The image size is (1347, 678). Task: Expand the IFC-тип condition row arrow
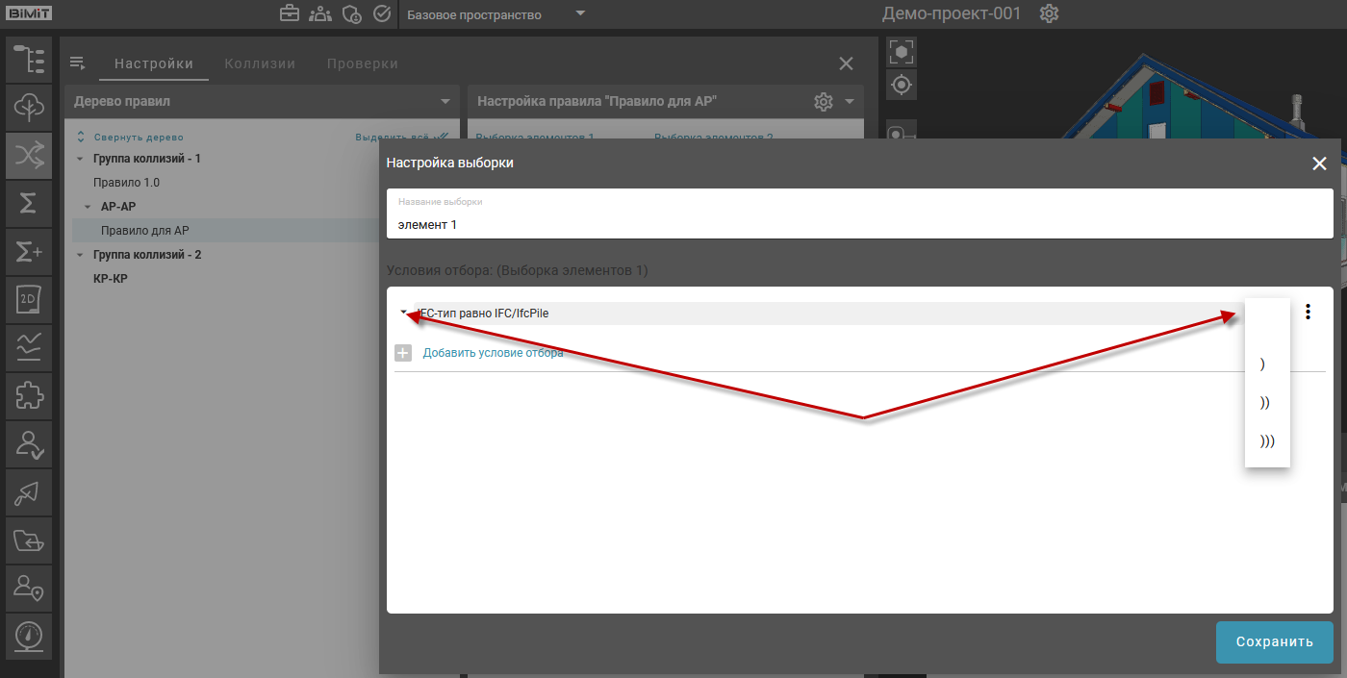tap(403, 313)
